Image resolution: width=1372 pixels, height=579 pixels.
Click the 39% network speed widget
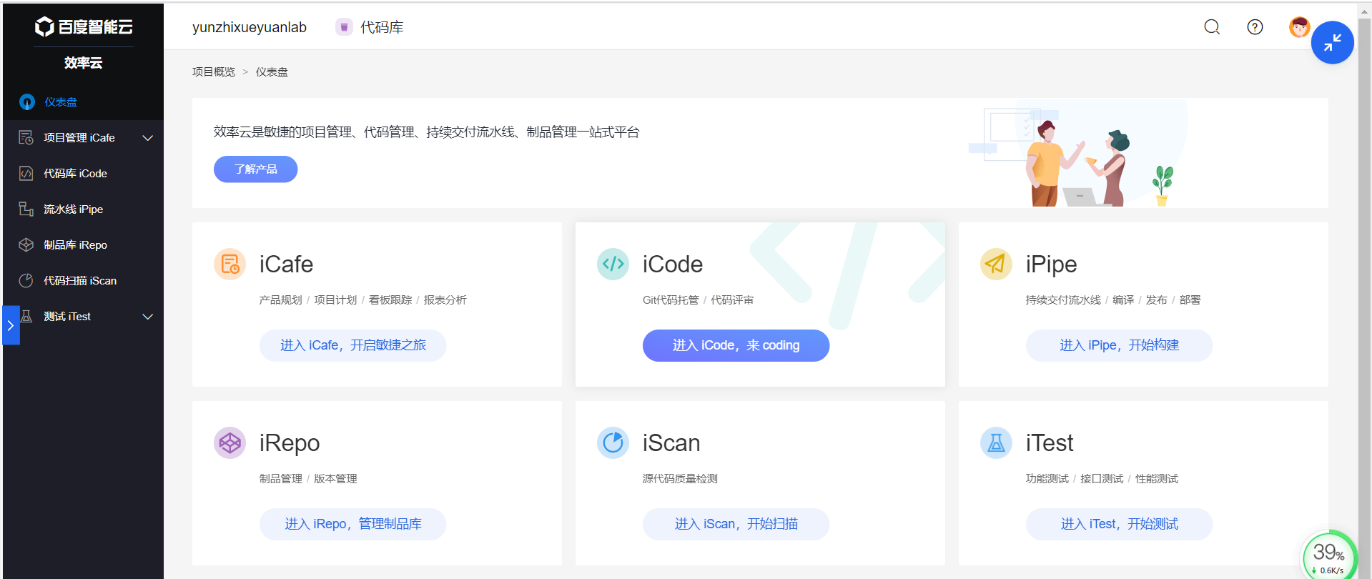pos(1328,556)
